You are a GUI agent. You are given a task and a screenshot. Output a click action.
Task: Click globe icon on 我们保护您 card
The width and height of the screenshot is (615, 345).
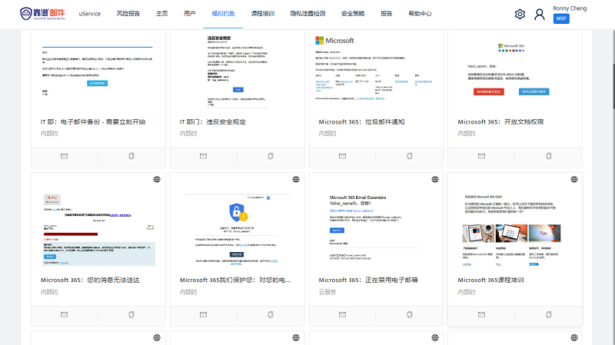coord(296,179)
